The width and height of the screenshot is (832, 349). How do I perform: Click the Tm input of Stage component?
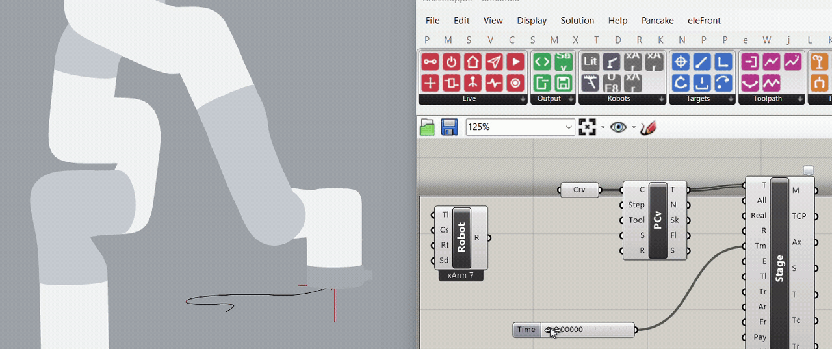(x=760, y=246)
